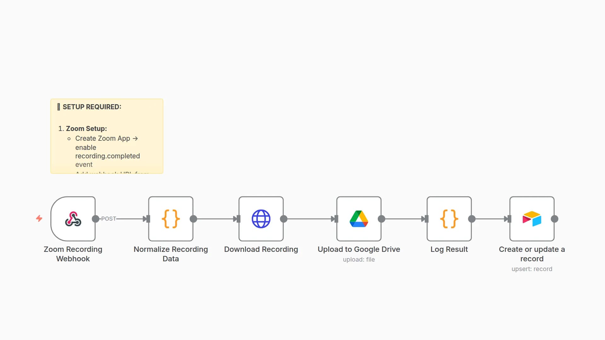Click the connection line into Log Result
The width and height of the screenshot is (605, 340).
click(x=403, y=219)
